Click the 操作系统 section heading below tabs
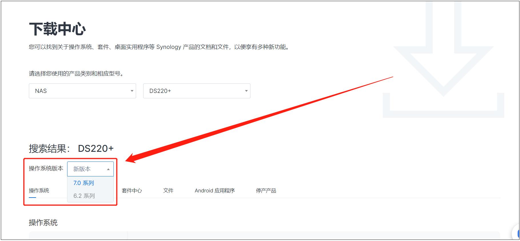 coord(43,223)
